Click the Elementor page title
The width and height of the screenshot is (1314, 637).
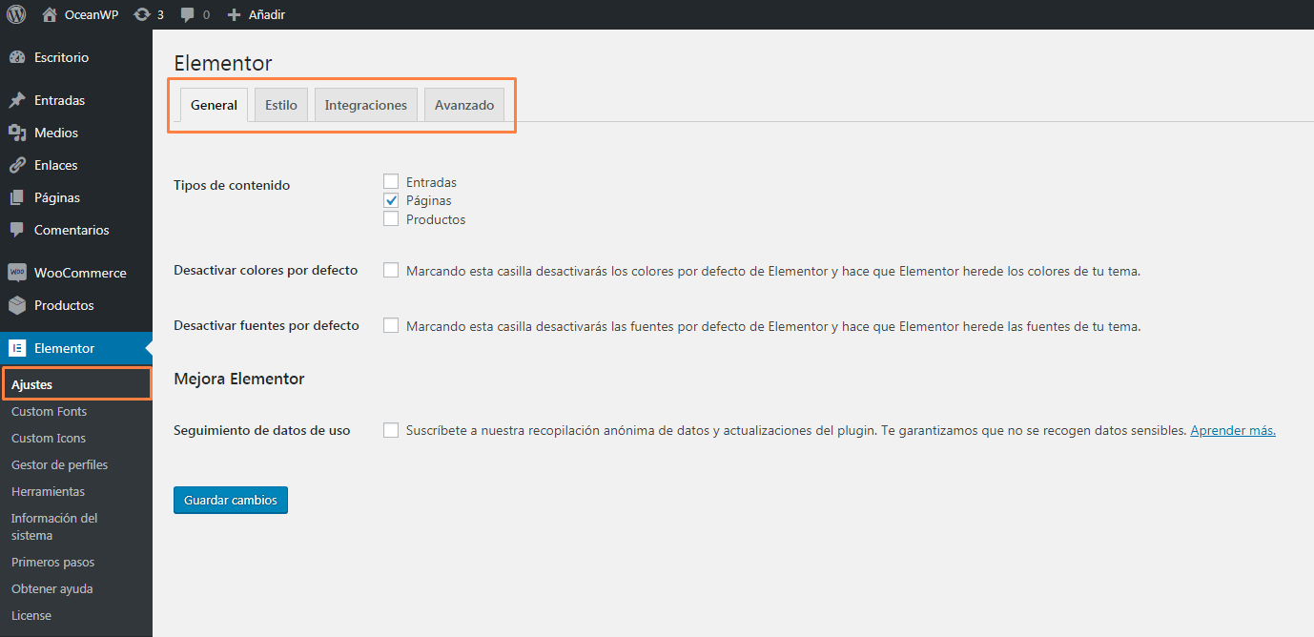(223, 63)
